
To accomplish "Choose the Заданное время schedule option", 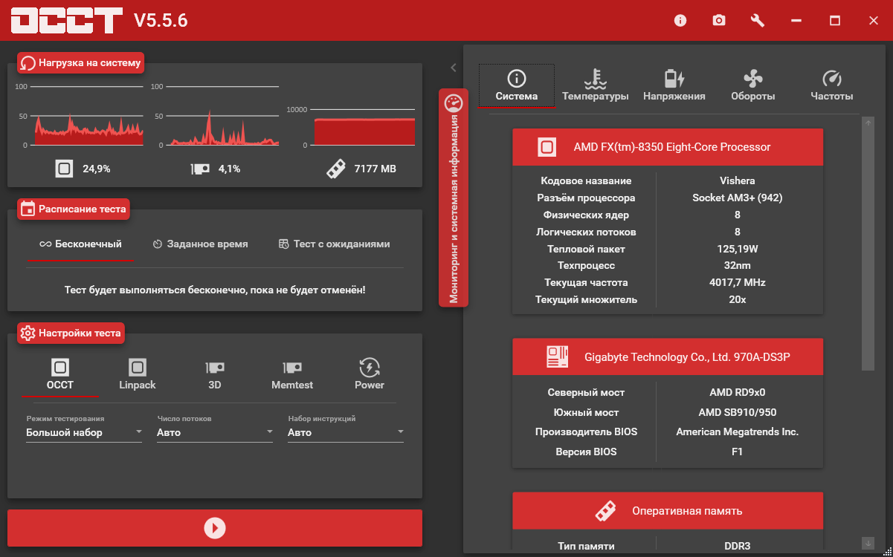I will tap(200, 244).
